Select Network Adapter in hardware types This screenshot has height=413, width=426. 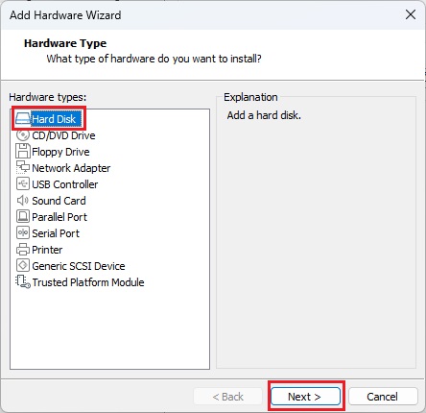pyautogui.click(x=71, y=168)
